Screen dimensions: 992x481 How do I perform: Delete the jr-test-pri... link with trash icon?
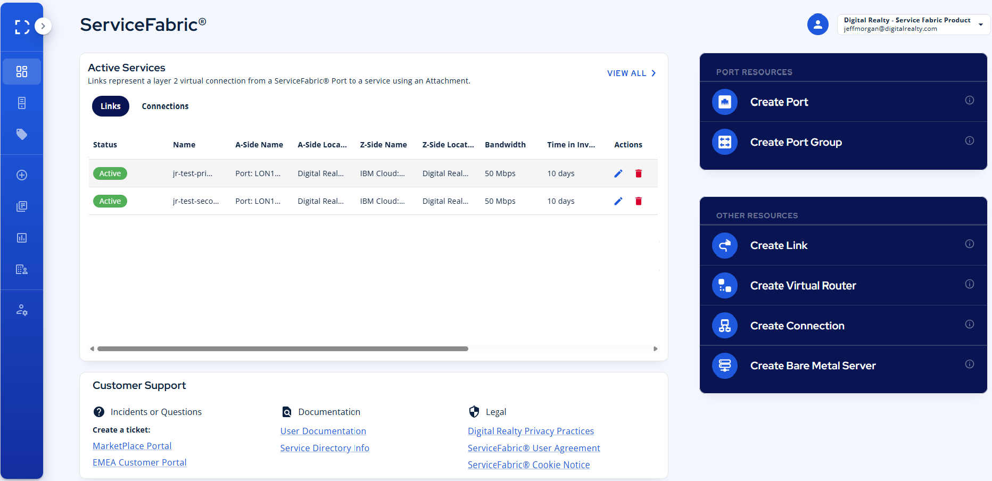pyautogui.click(x=639, y=173)
